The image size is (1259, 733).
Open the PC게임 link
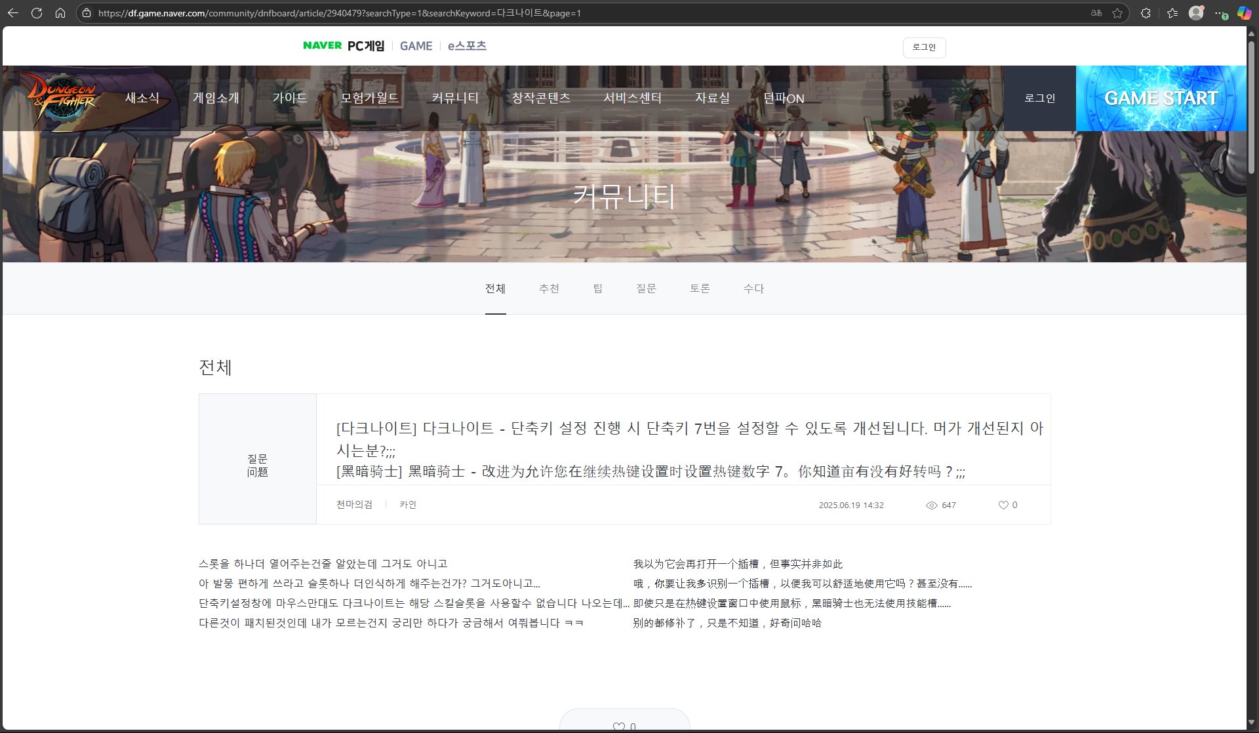pos(366,46)
